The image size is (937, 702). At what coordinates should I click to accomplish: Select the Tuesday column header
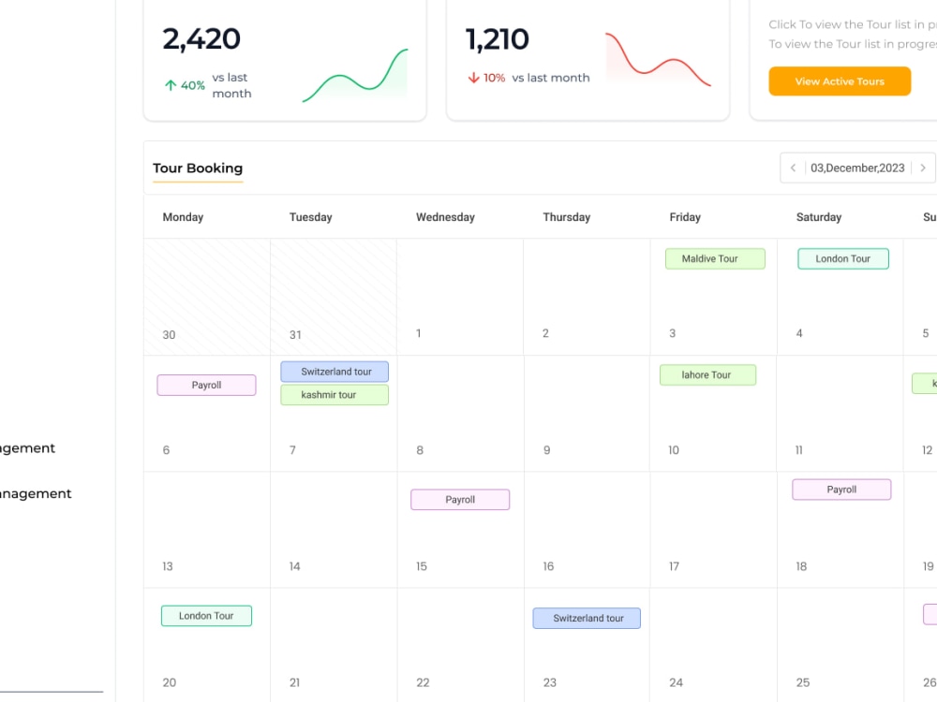311,217
